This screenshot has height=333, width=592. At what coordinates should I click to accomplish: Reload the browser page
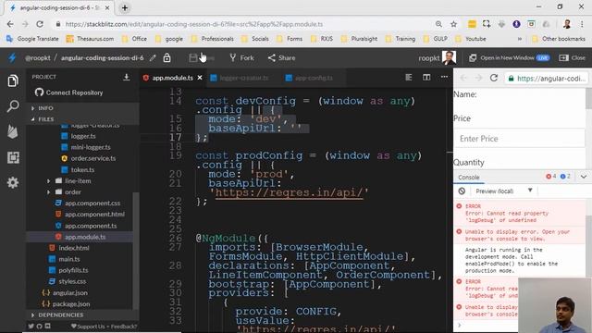[40, 24]
